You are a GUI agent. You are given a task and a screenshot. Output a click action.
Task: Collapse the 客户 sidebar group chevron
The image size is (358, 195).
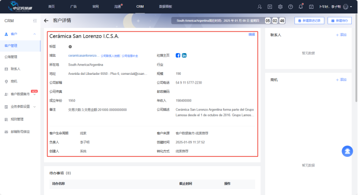(x=35, y=34)
